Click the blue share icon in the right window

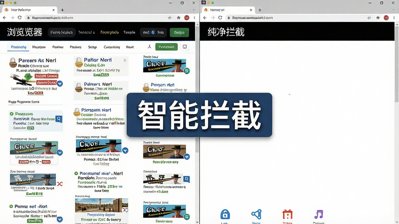click(x=256, y=214)
